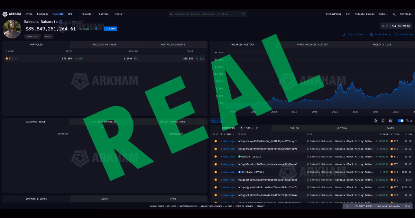
Task: Switch to ENTITY PREDICTIONS tab
Action: (x=173, y=122)
